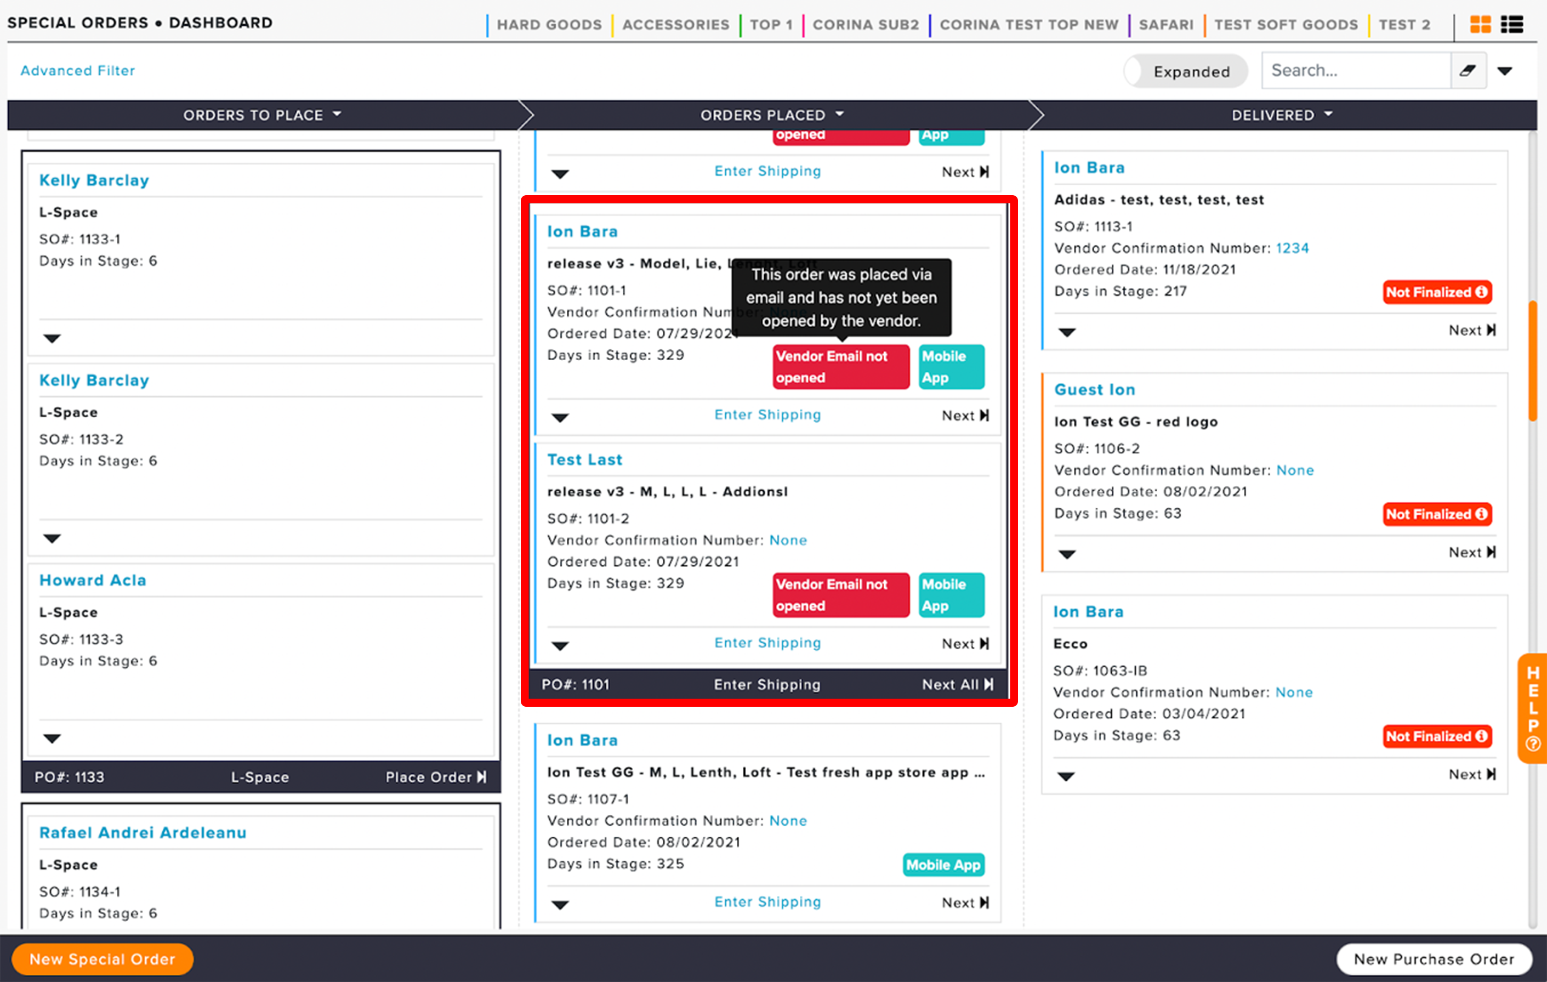Click Not Finalized badge on Ecco order
Viewport: 1547px width, 982px height.
[x=1436, y=736]
